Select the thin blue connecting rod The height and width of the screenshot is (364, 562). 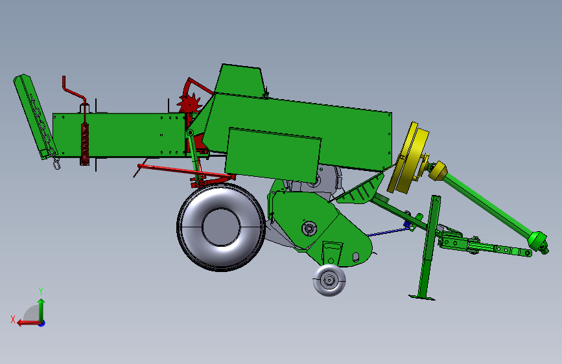[388, 232]
